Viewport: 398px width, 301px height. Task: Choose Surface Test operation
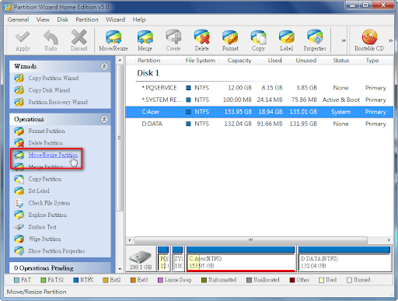(x=42, y=227)
